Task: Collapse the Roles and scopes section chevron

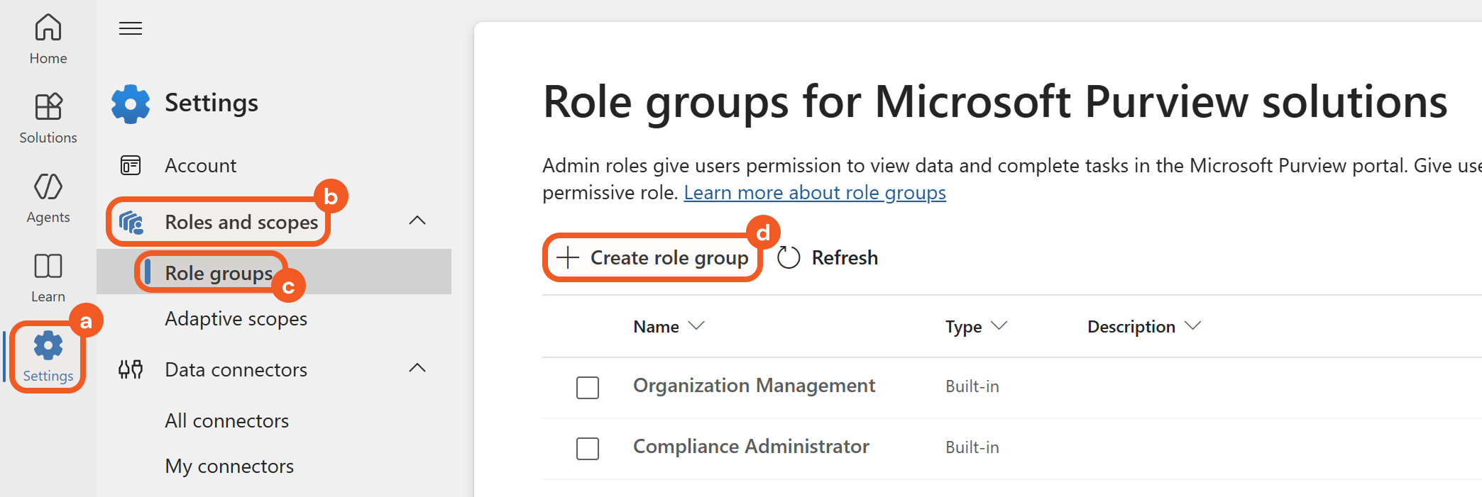Action: tap(417, 220)
